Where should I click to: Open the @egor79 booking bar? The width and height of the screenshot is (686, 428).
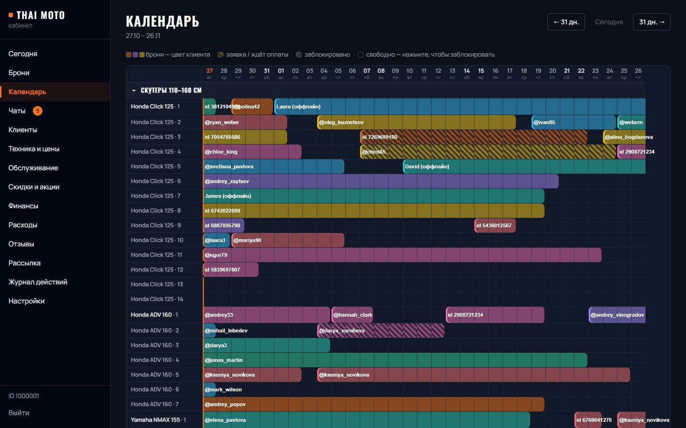[x=403, y=255]
